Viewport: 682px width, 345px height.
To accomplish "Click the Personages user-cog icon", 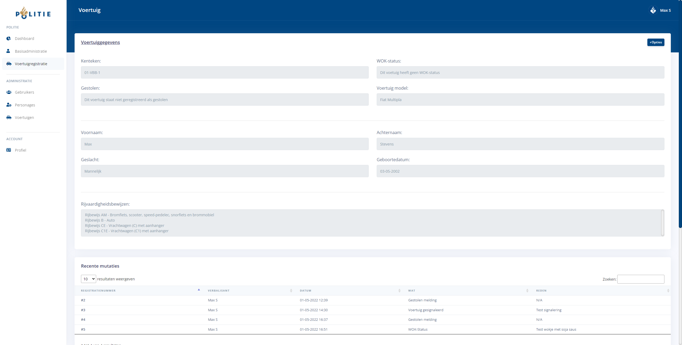I will tap(9, 105).
